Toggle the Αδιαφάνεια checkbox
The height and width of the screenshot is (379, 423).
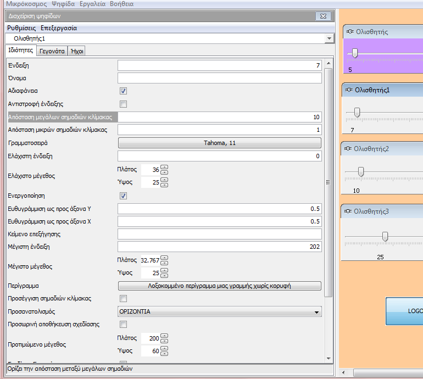[123, 91]
